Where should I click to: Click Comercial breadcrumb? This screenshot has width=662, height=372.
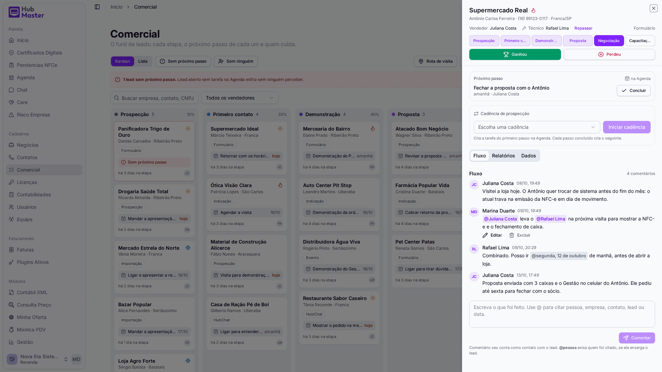click(145, 7)
